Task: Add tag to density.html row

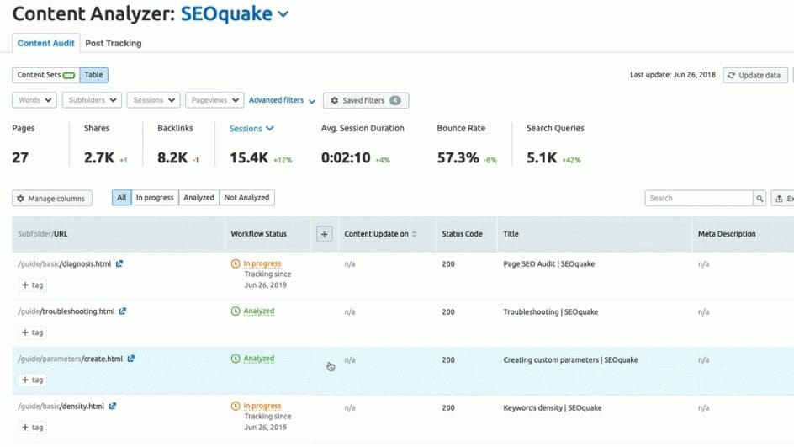Action: point(33,428)
